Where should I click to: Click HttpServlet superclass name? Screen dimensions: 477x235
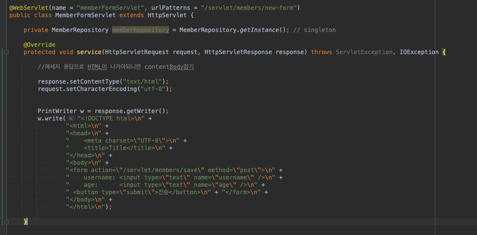167,15
